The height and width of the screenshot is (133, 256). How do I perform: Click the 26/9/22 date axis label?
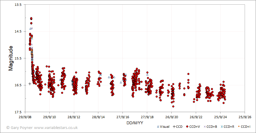tap(196, 117)
